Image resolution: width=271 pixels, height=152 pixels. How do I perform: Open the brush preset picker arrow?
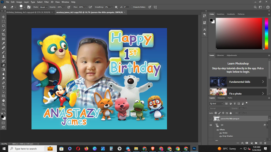(25, 7)
